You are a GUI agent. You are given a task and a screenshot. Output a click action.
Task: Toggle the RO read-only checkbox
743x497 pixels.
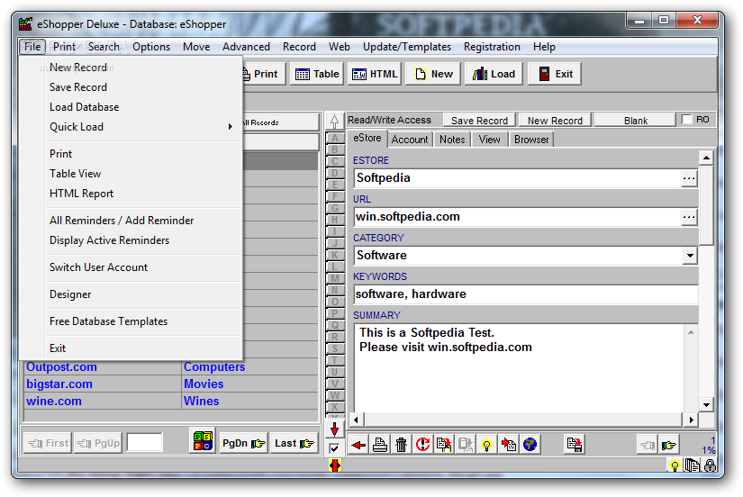[686, 120]
